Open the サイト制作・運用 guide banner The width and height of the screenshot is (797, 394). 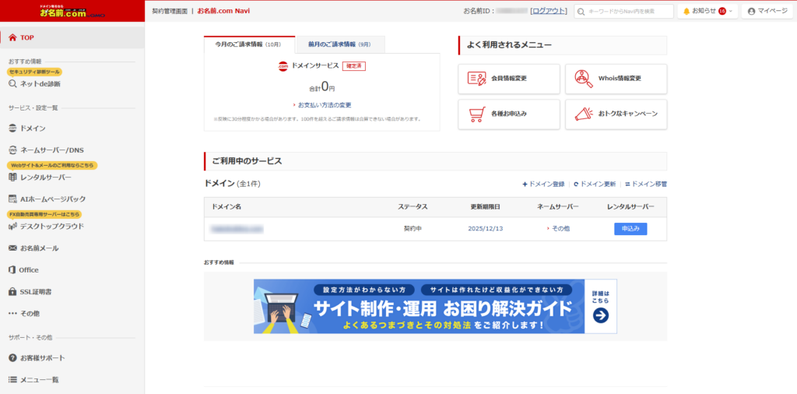pyautogui.click(x=435, y=306)
